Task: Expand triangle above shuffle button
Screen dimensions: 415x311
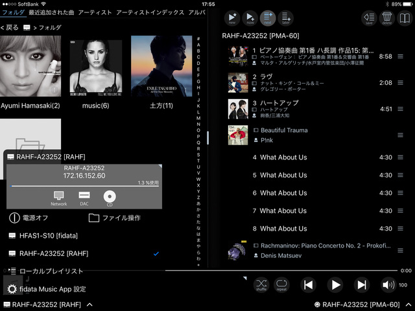Action: (245, 278)
